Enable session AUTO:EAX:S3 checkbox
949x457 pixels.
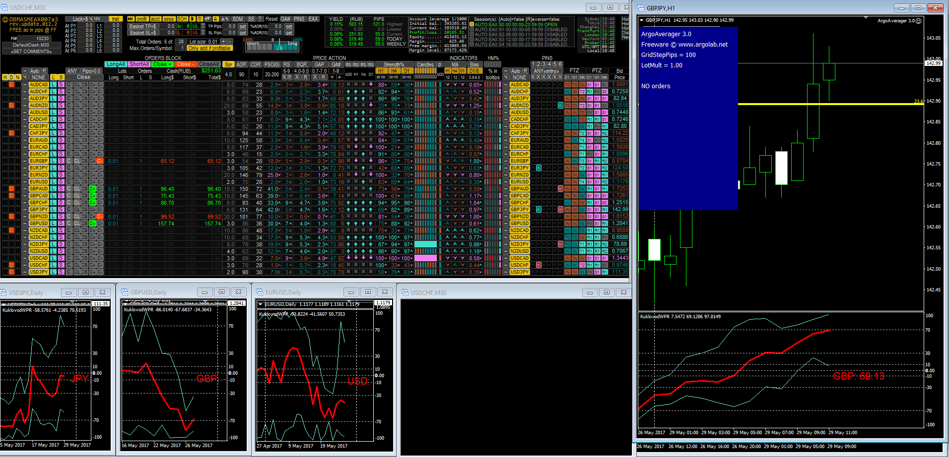(x=472, y=39)
